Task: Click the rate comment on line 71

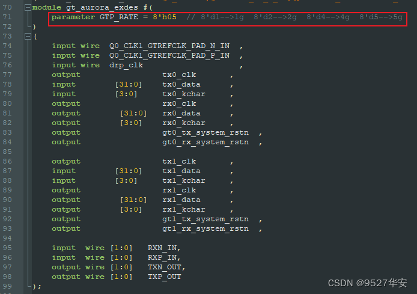Action: click(x=294, y=17)
